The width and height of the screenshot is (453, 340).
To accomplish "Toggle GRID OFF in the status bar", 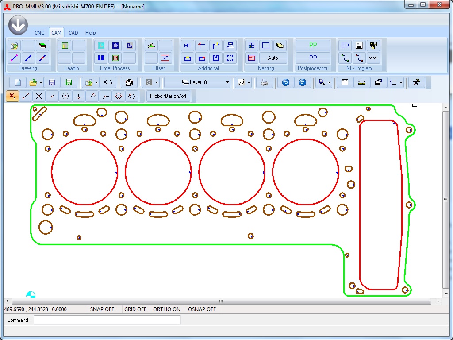I will pos(135,309).
